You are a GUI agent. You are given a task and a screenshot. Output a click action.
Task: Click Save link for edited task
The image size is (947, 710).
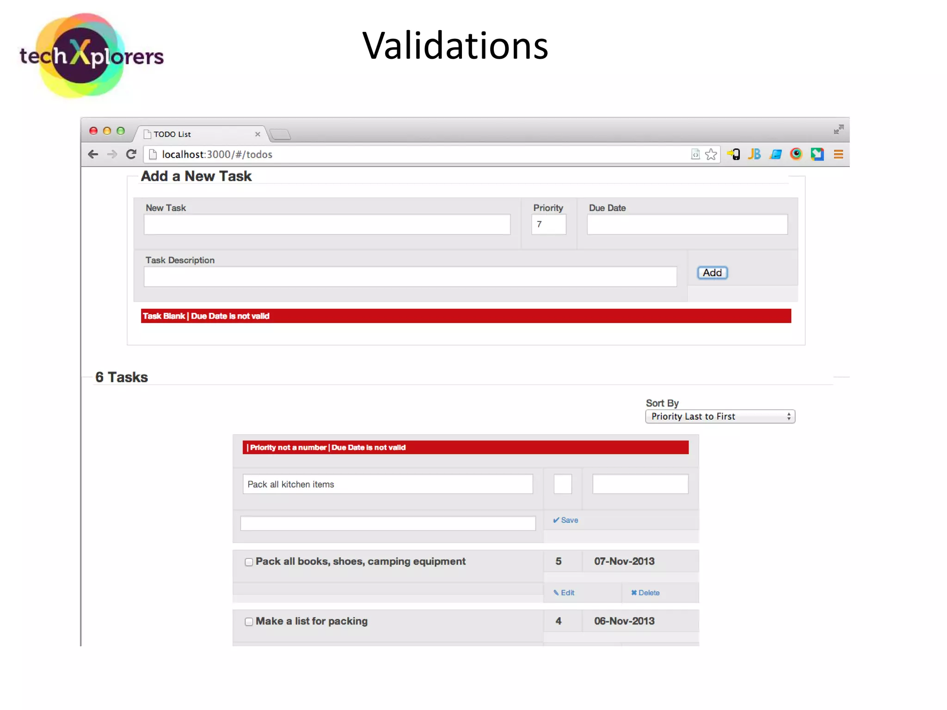pyautogui.click(x=566, y=520)
